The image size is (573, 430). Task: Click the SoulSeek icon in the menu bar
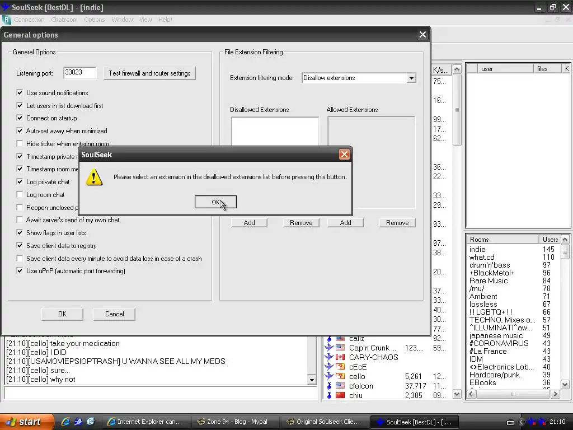6,20
